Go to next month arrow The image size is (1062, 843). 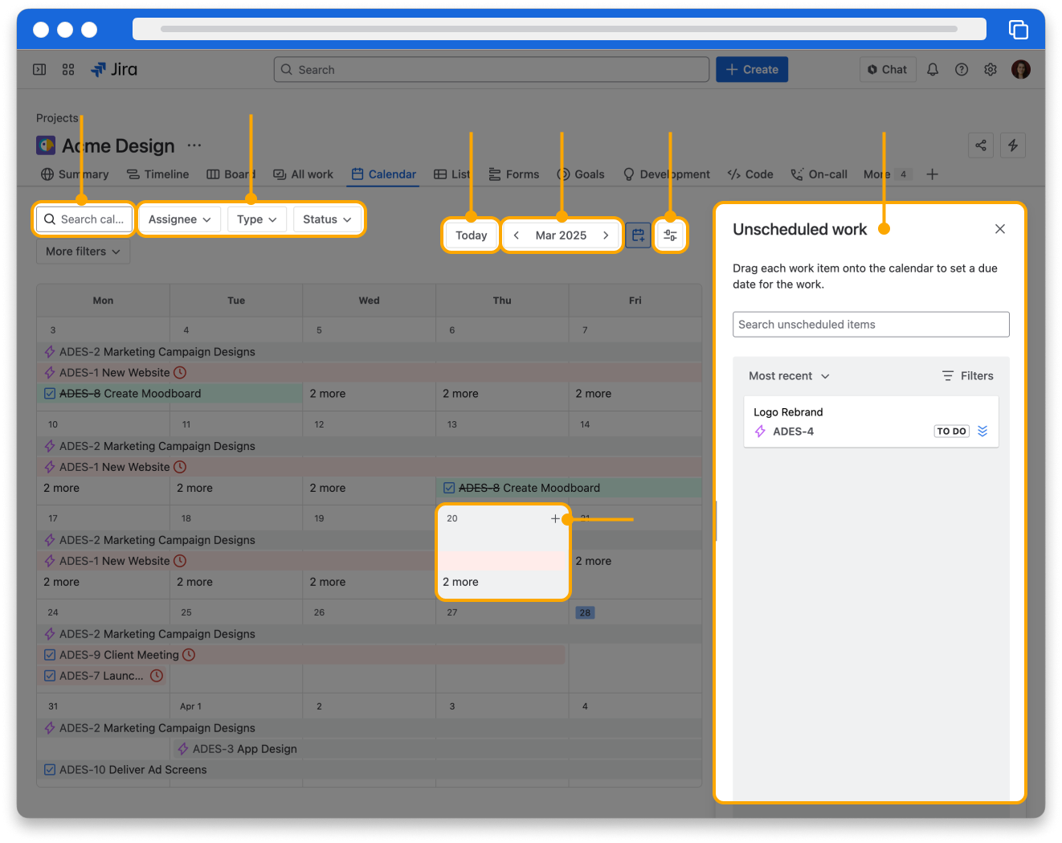[x=606, y=235]
